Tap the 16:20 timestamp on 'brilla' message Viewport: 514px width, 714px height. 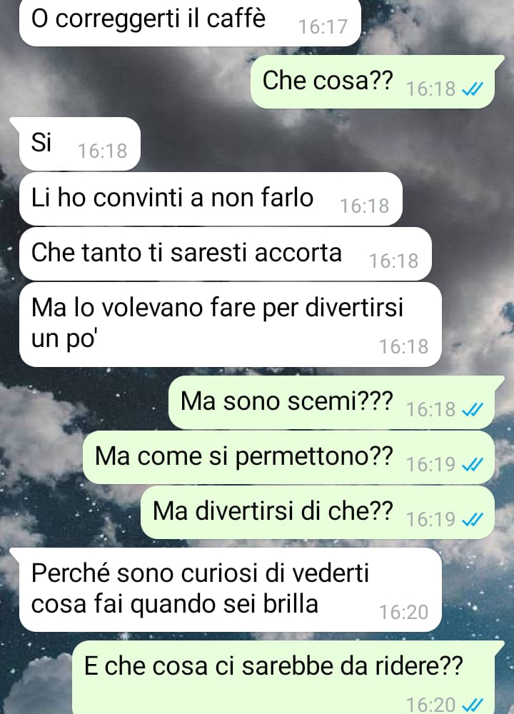[x=404, y=613]
